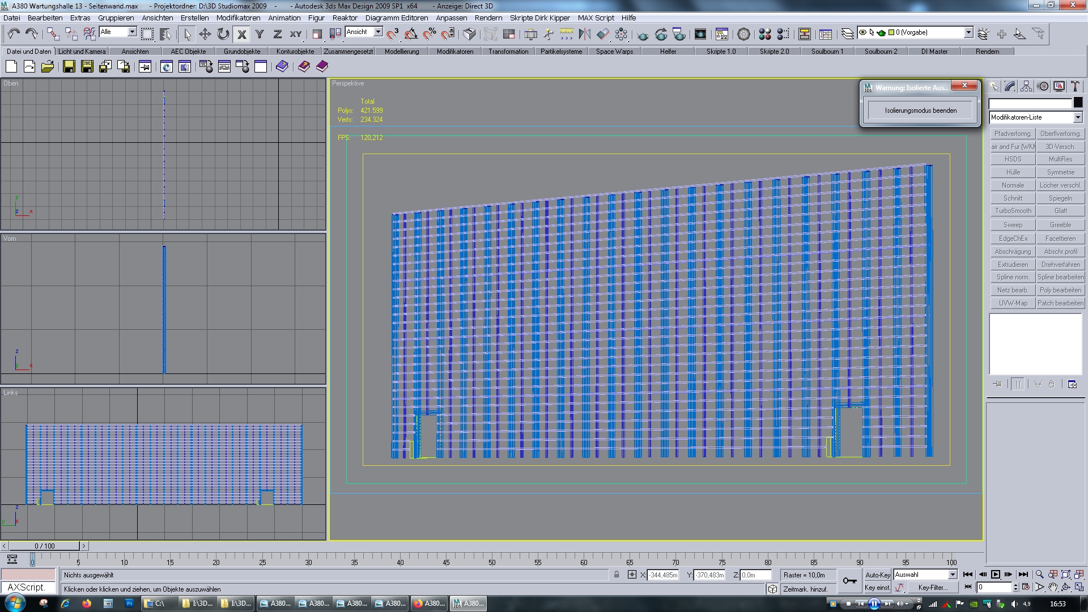Select the Move transform tool
The image size is (1088, 612).
[x=205, y=34]
